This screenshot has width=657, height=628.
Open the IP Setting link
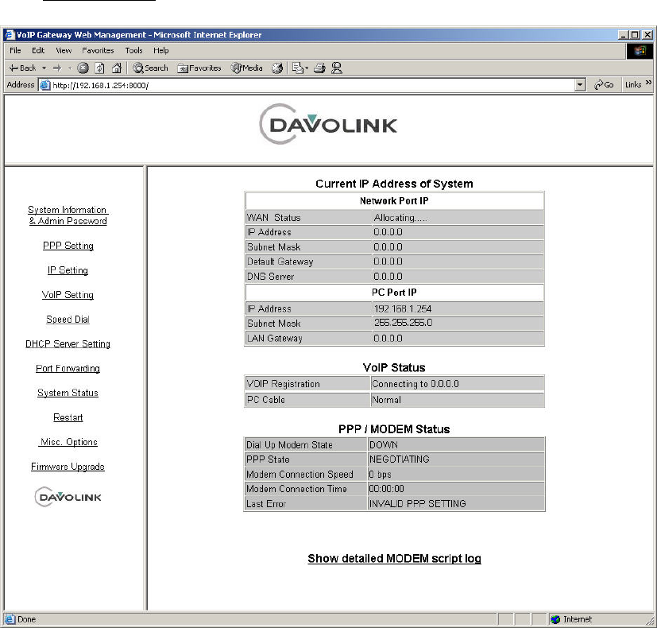68,270
